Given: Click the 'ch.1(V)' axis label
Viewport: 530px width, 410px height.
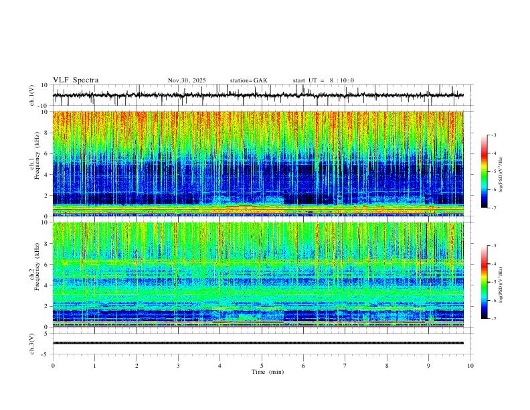Looking at the screenshot, I should click(x=32, y=95).
